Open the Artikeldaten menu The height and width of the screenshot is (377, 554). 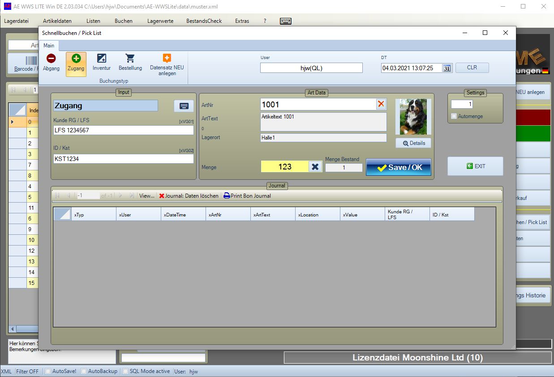[57, 21]
